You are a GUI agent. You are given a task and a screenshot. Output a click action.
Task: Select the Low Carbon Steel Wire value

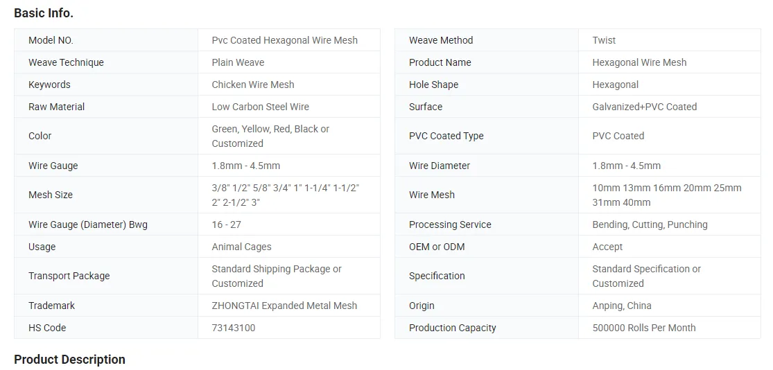pyautogui.click(x=260, y=107)
